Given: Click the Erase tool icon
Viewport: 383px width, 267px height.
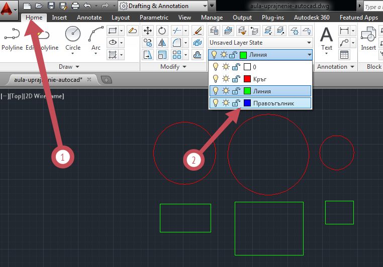Looking at the screenshot, I should [198, 31].
